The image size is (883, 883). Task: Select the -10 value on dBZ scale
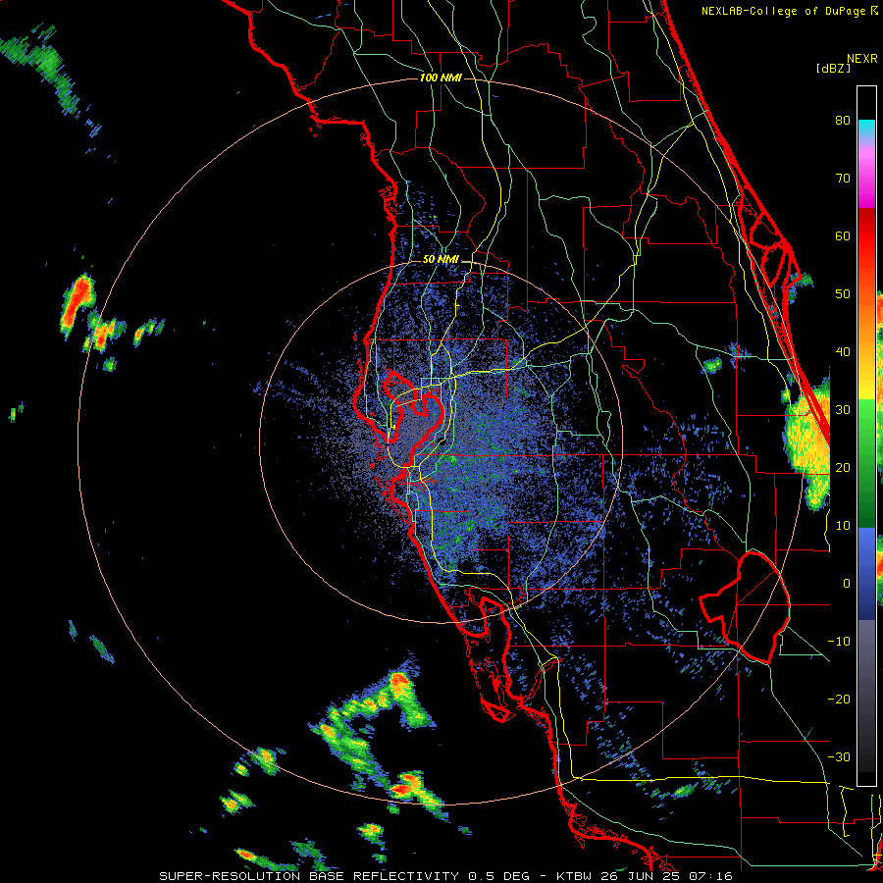[x=839, y=641]
